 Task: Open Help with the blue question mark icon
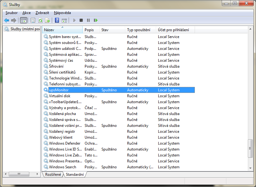pos(57,20)
